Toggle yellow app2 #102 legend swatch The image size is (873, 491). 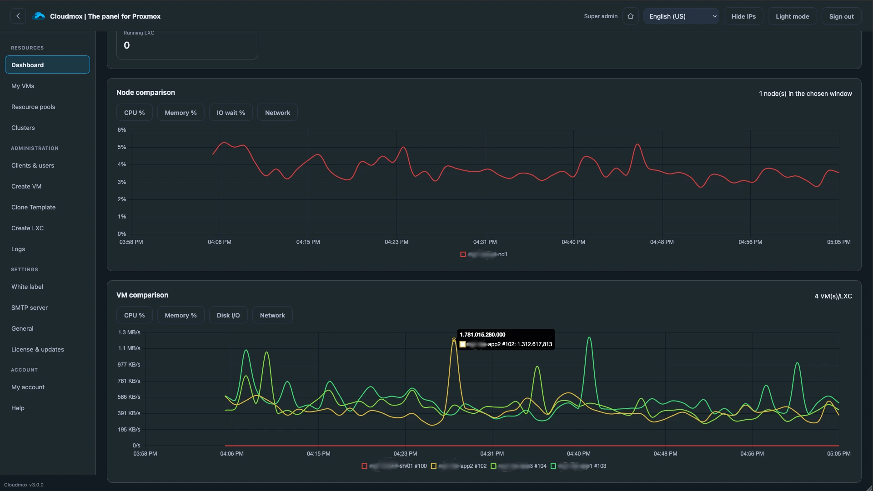433,466
